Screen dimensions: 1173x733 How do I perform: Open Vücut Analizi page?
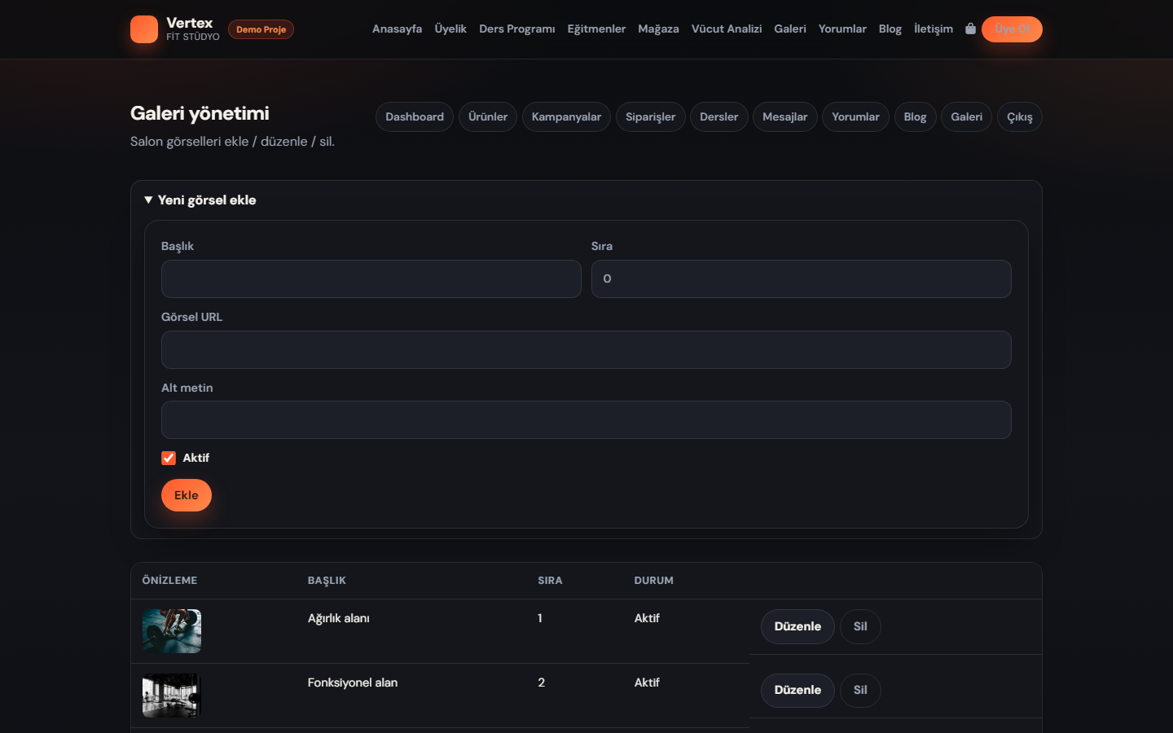click(x=727, y=29)
